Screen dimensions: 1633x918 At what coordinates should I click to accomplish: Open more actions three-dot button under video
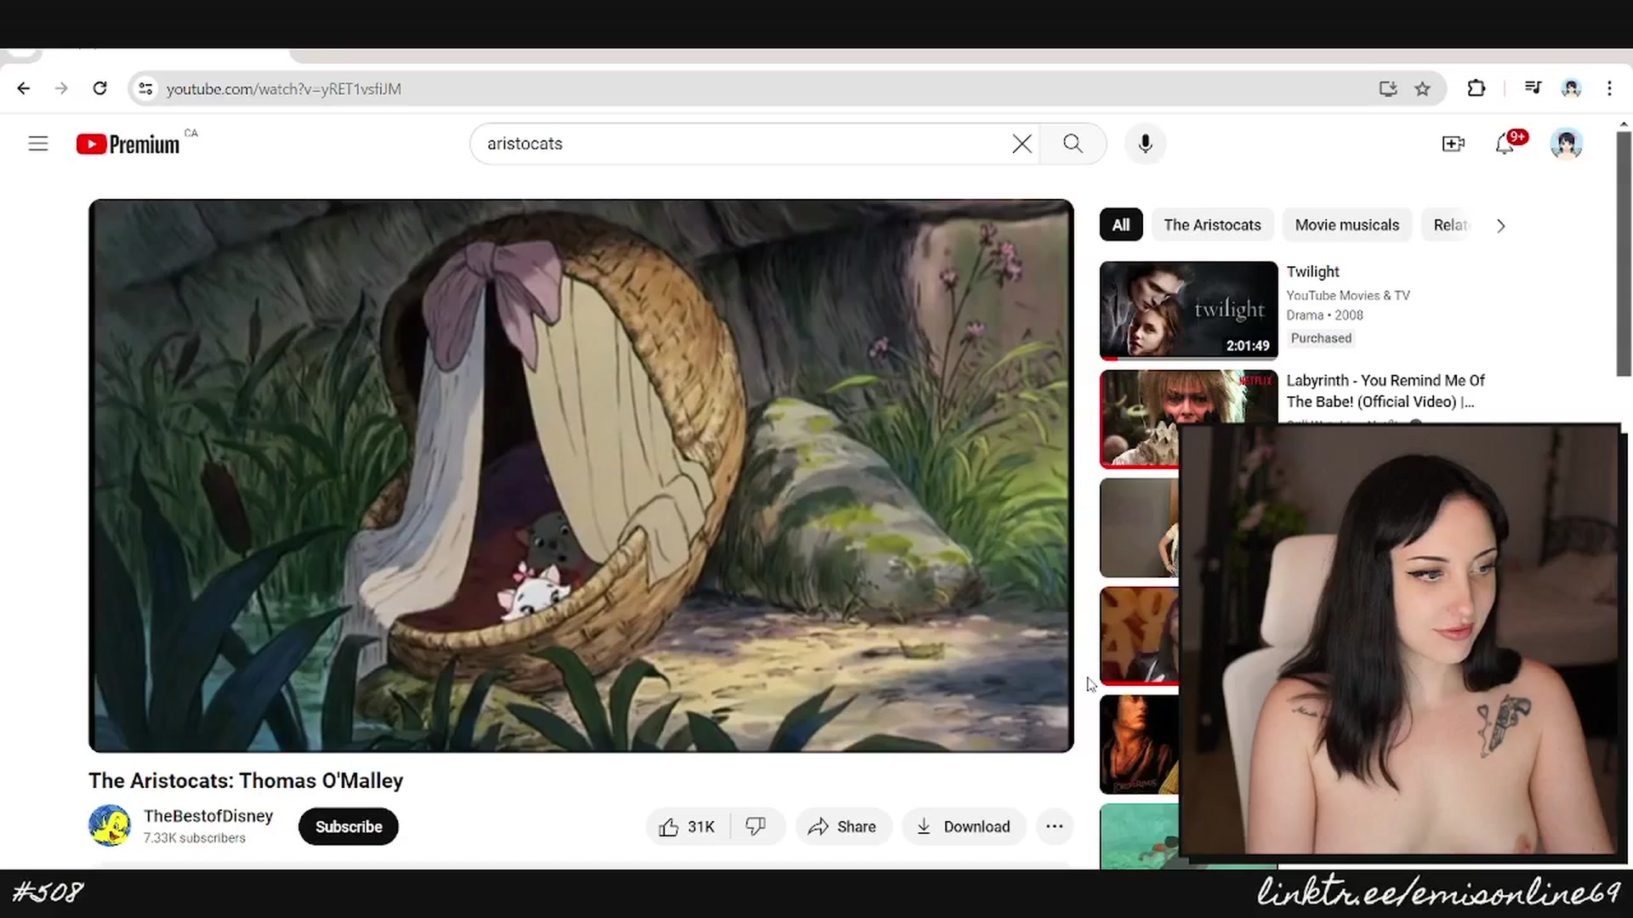click(x=1055, y=827)
